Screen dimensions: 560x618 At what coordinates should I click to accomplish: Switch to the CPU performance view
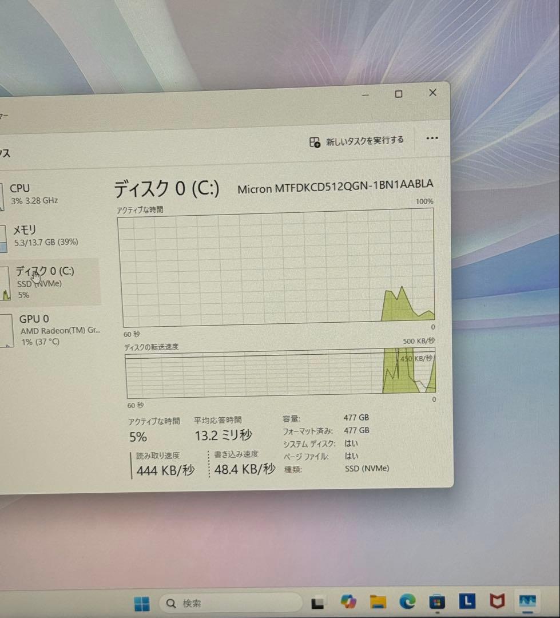click(34, 193)
